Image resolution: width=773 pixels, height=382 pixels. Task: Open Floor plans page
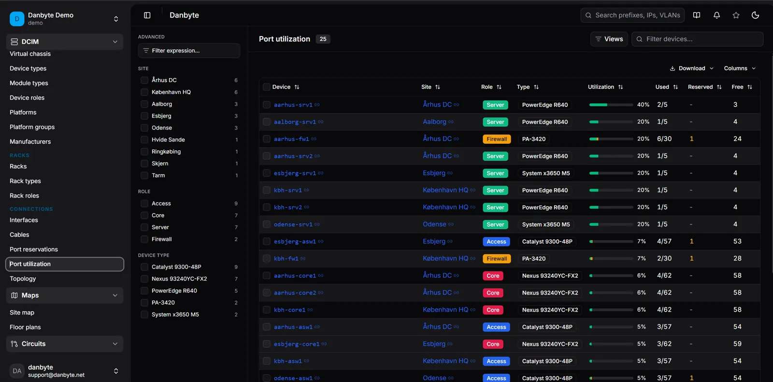(25, 327)
